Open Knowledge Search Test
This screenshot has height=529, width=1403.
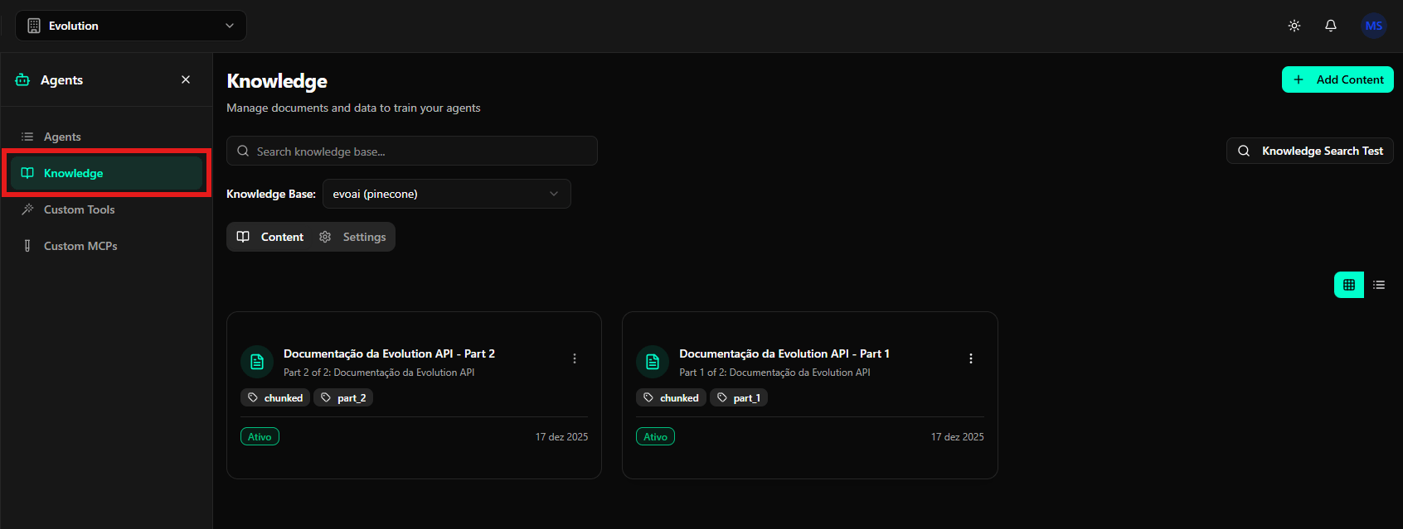click(x=1310, y=151)
